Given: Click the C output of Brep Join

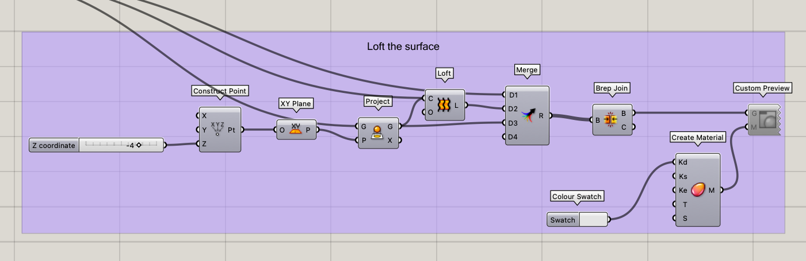Looking at the screenshot, I should 624,126.
